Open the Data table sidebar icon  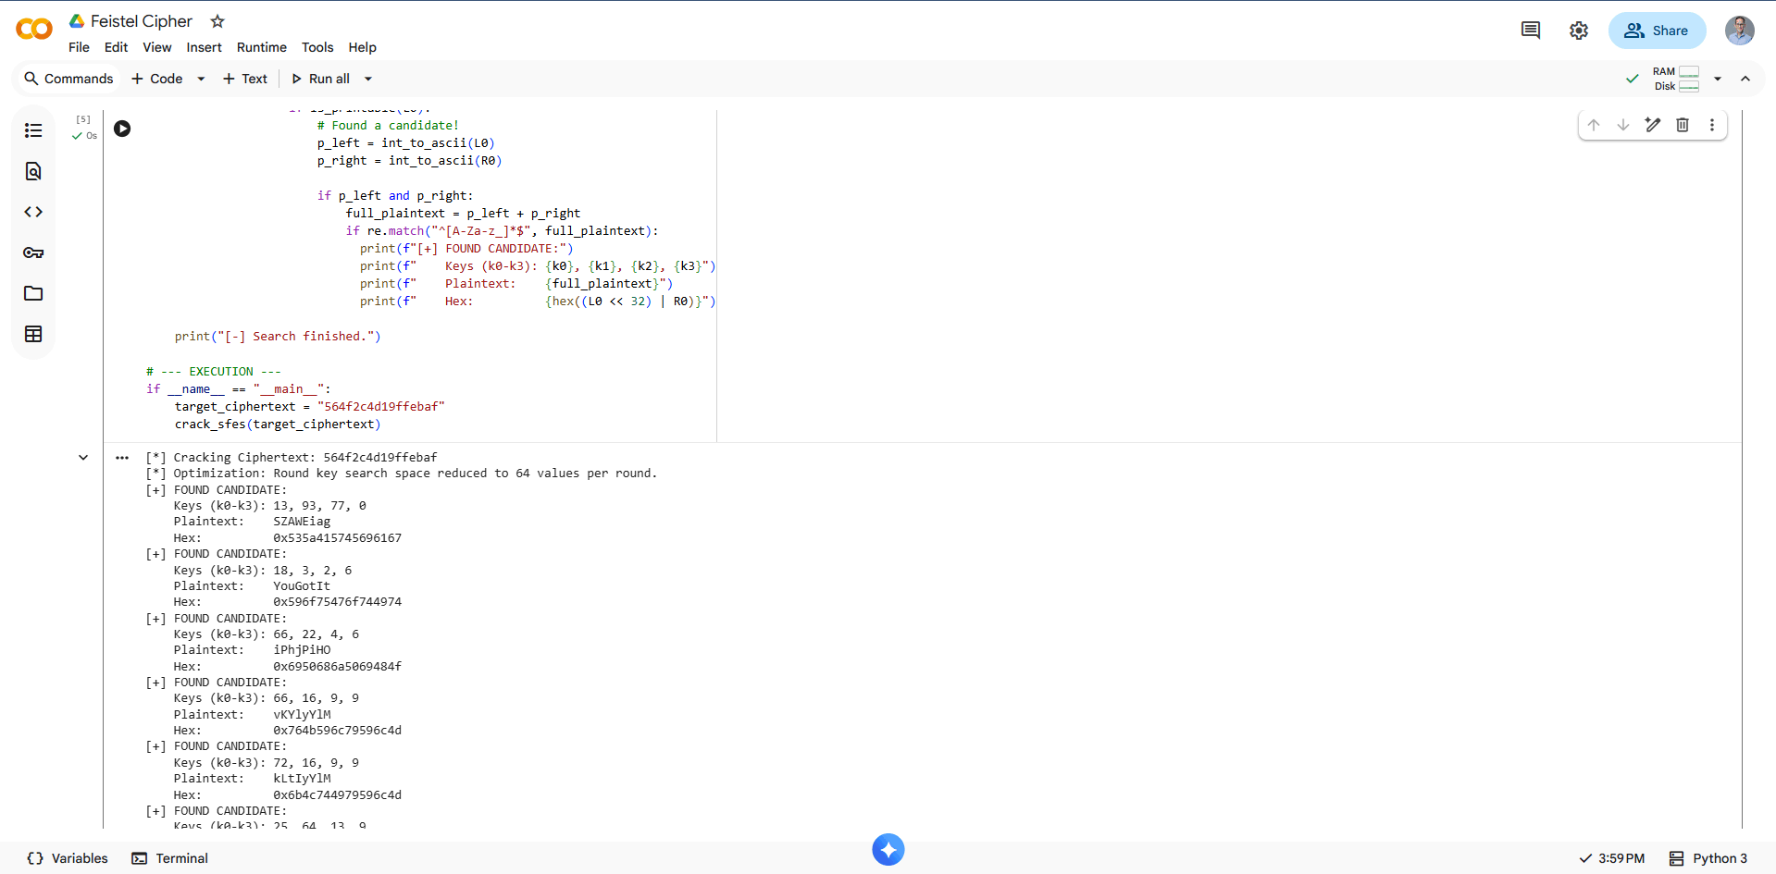[x=33, y=334]
